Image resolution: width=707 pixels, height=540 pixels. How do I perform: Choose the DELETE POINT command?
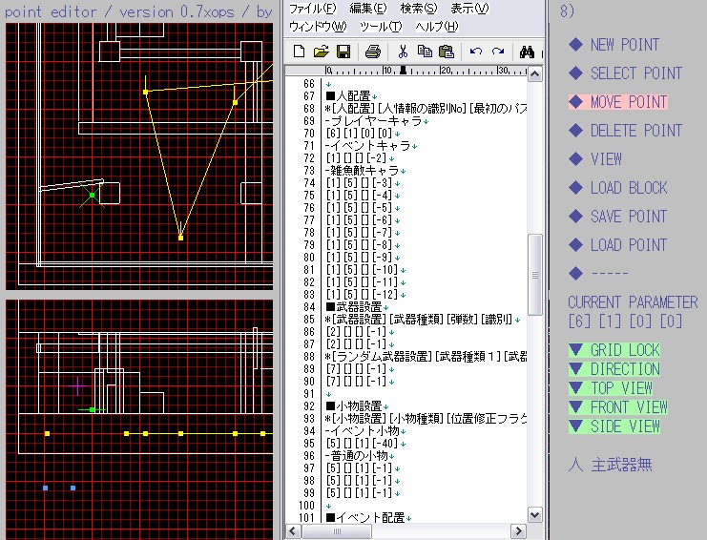click(x=635, y=131)
